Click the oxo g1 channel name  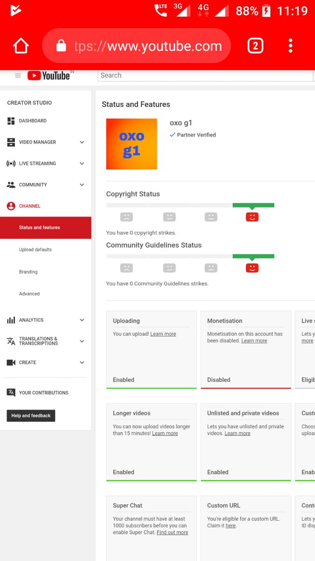(181, 123)
